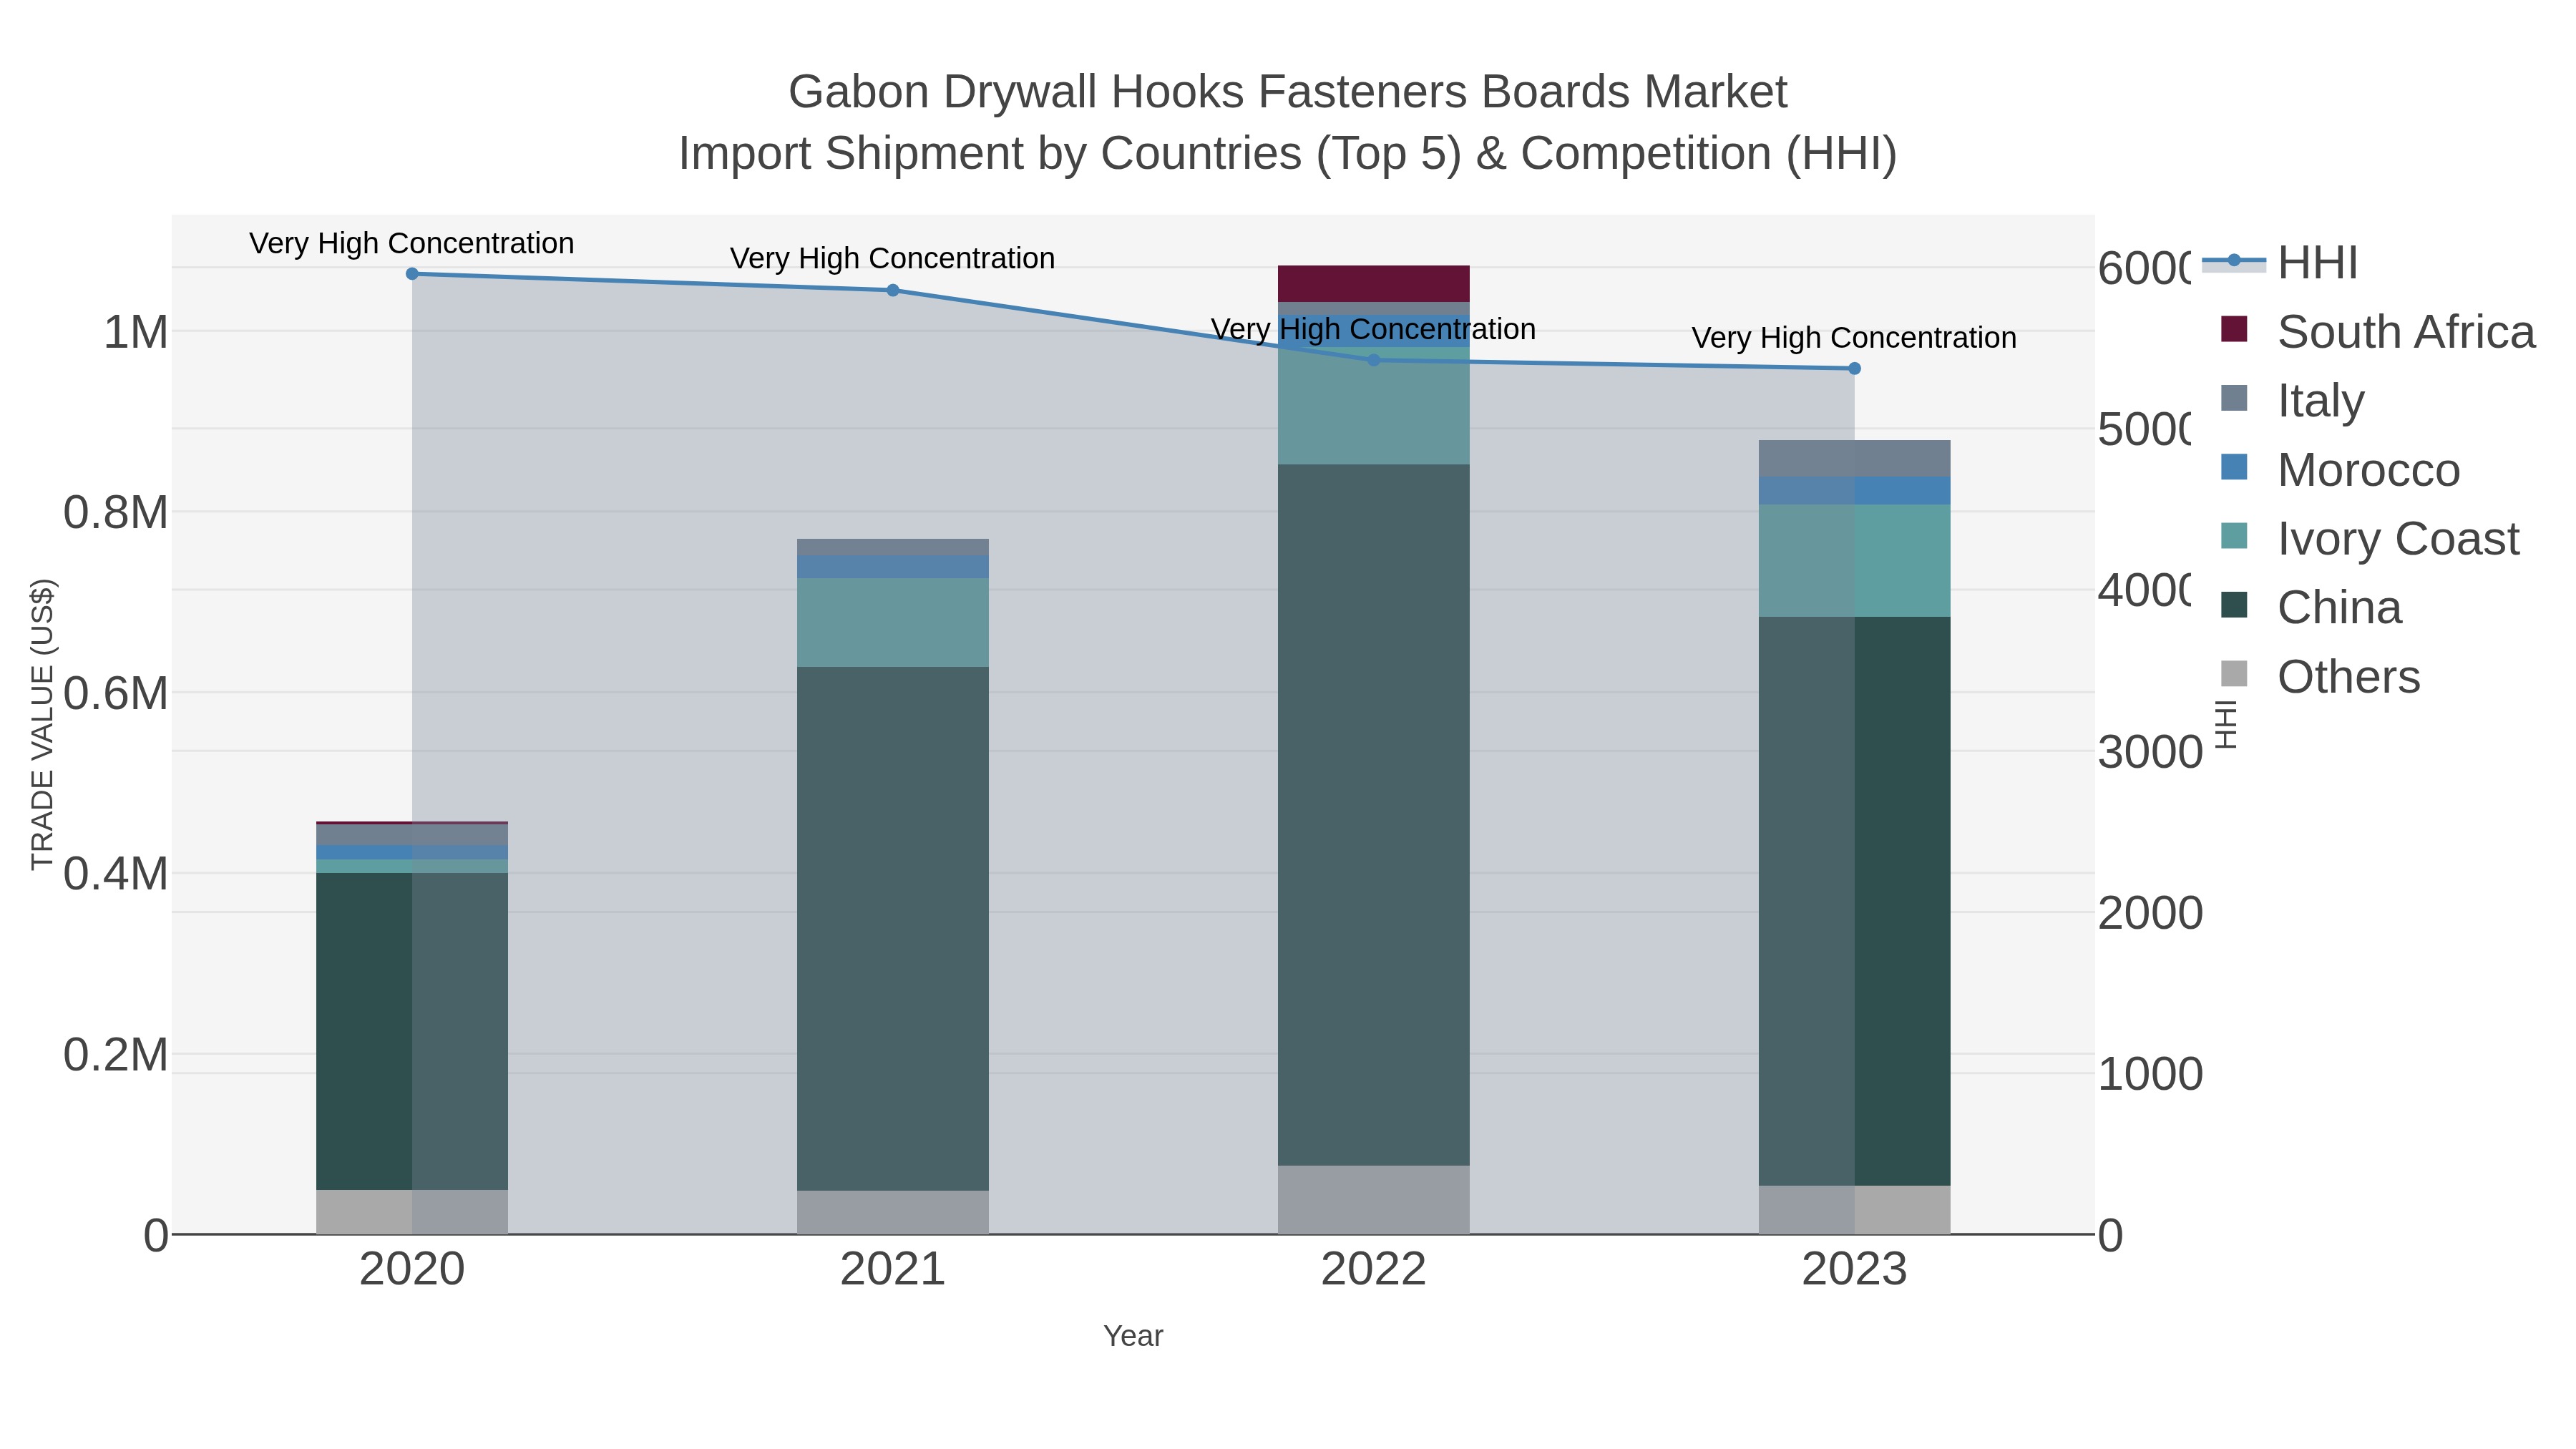Viewport: 2576px width, 1449px height.
Task: Click the Italy segment of the 2020 bar
Action: 412,835
